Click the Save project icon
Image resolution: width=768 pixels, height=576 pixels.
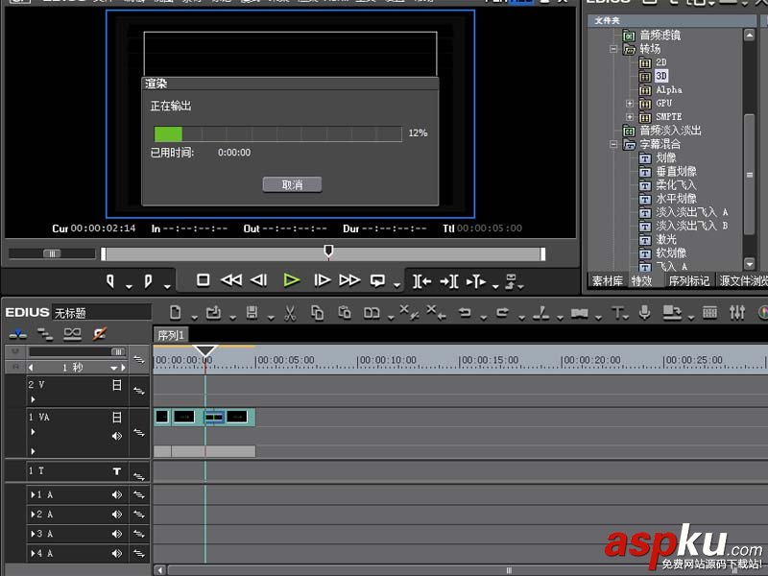252,313
